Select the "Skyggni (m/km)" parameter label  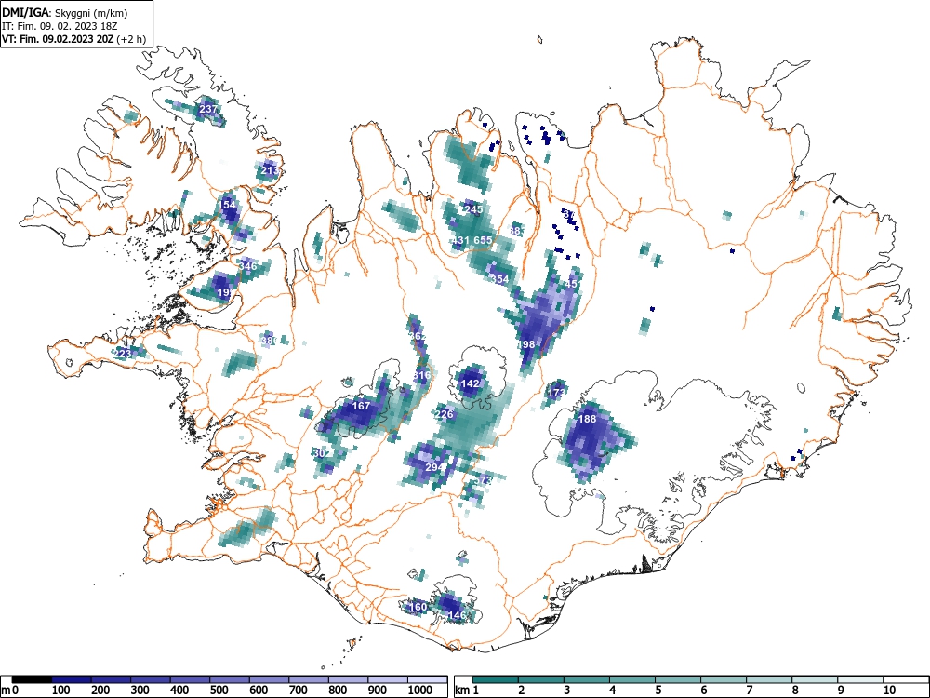[91, 12]
